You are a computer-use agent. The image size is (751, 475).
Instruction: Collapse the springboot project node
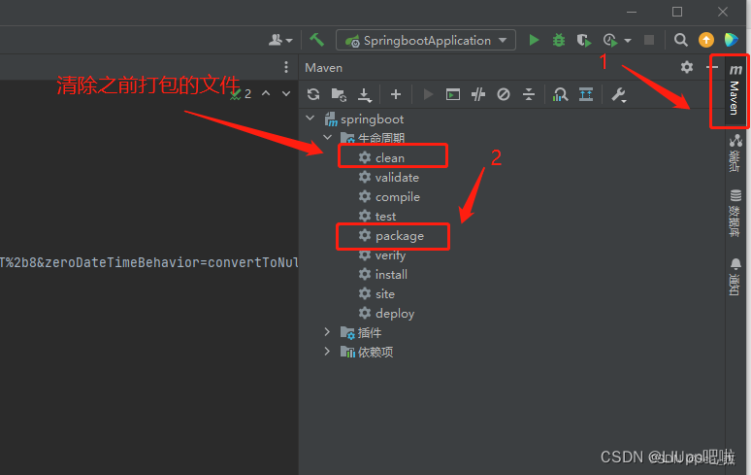pos(310,118)
